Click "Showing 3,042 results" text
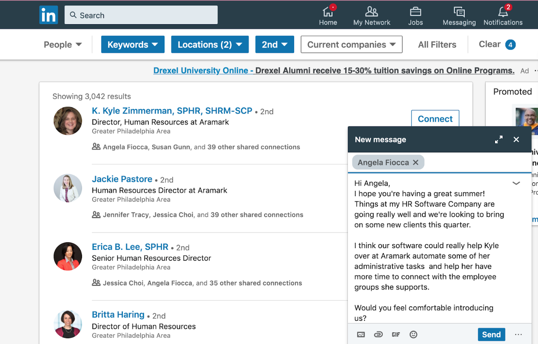The height and width of the screenshot is (344, 538). (91, 96)
